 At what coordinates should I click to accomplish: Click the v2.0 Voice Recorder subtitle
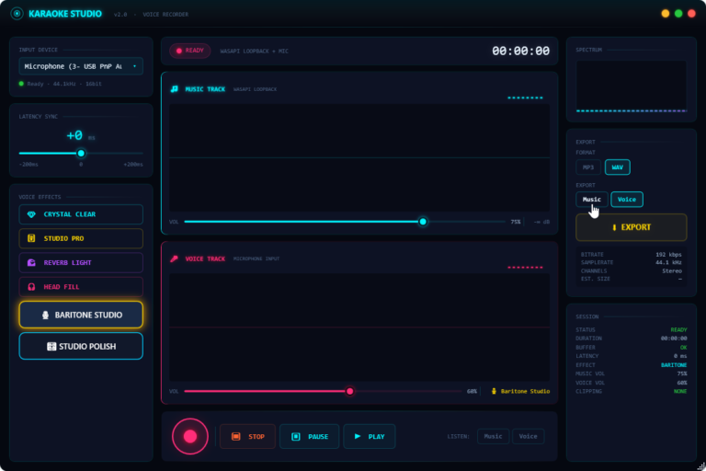click(151, 15)
